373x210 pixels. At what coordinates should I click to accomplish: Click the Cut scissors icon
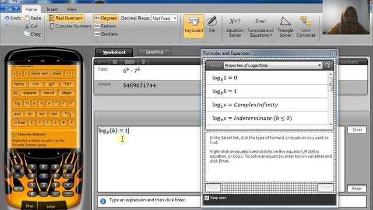[27, 26]
